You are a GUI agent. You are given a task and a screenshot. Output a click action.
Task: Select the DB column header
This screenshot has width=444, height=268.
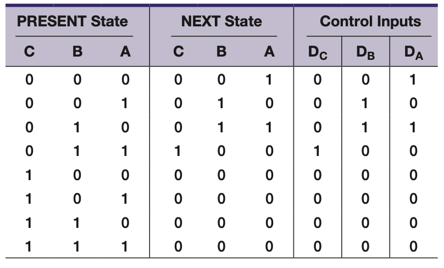(365, 53)
